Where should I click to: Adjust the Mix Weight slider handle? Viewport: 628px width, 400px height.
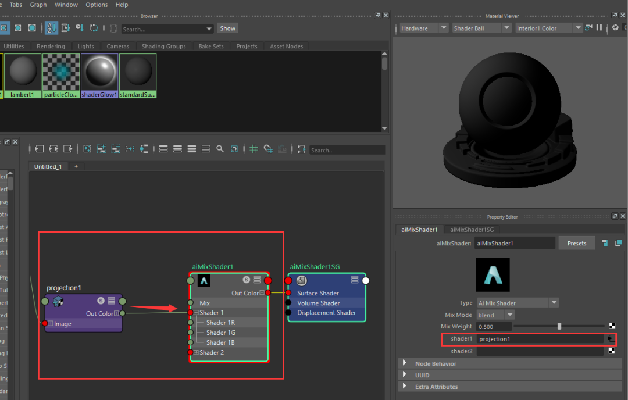[x=559, y=326]
